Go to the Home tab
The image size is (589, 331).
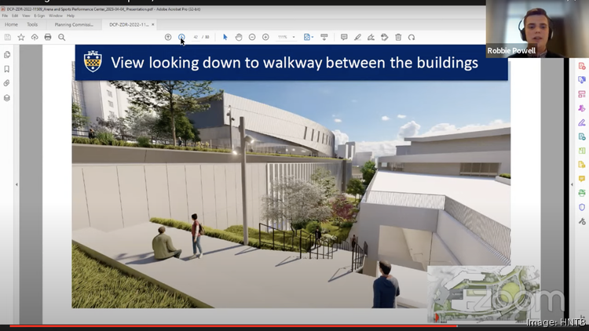(11, 24)
